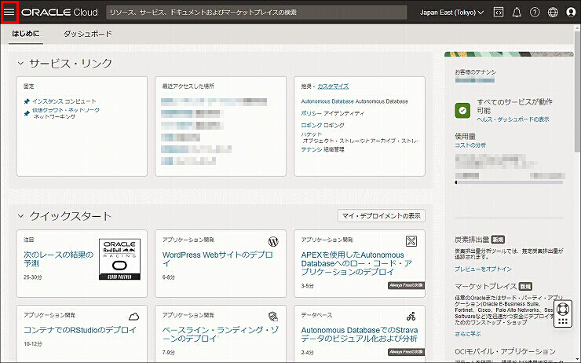
Task: Open コンテナでのRStudioのデプロイ quickstart
Action: [80, 330]
